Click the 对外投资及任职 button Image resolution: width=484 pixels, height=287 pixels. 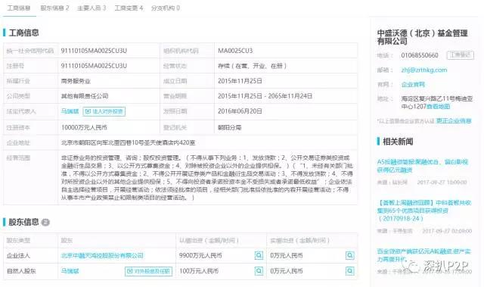coord(148,271)
